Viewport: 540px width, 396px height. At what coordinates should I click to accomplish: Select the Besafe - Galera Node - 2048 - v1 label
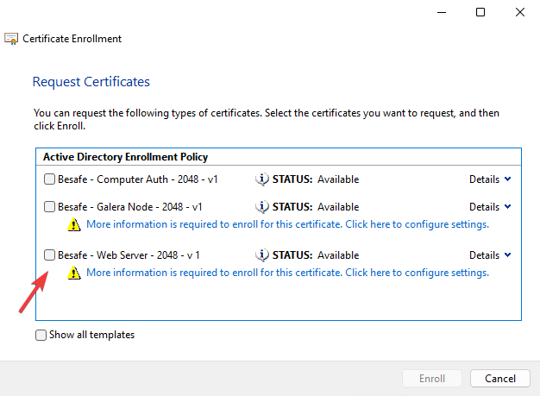[x=130, y=207]
